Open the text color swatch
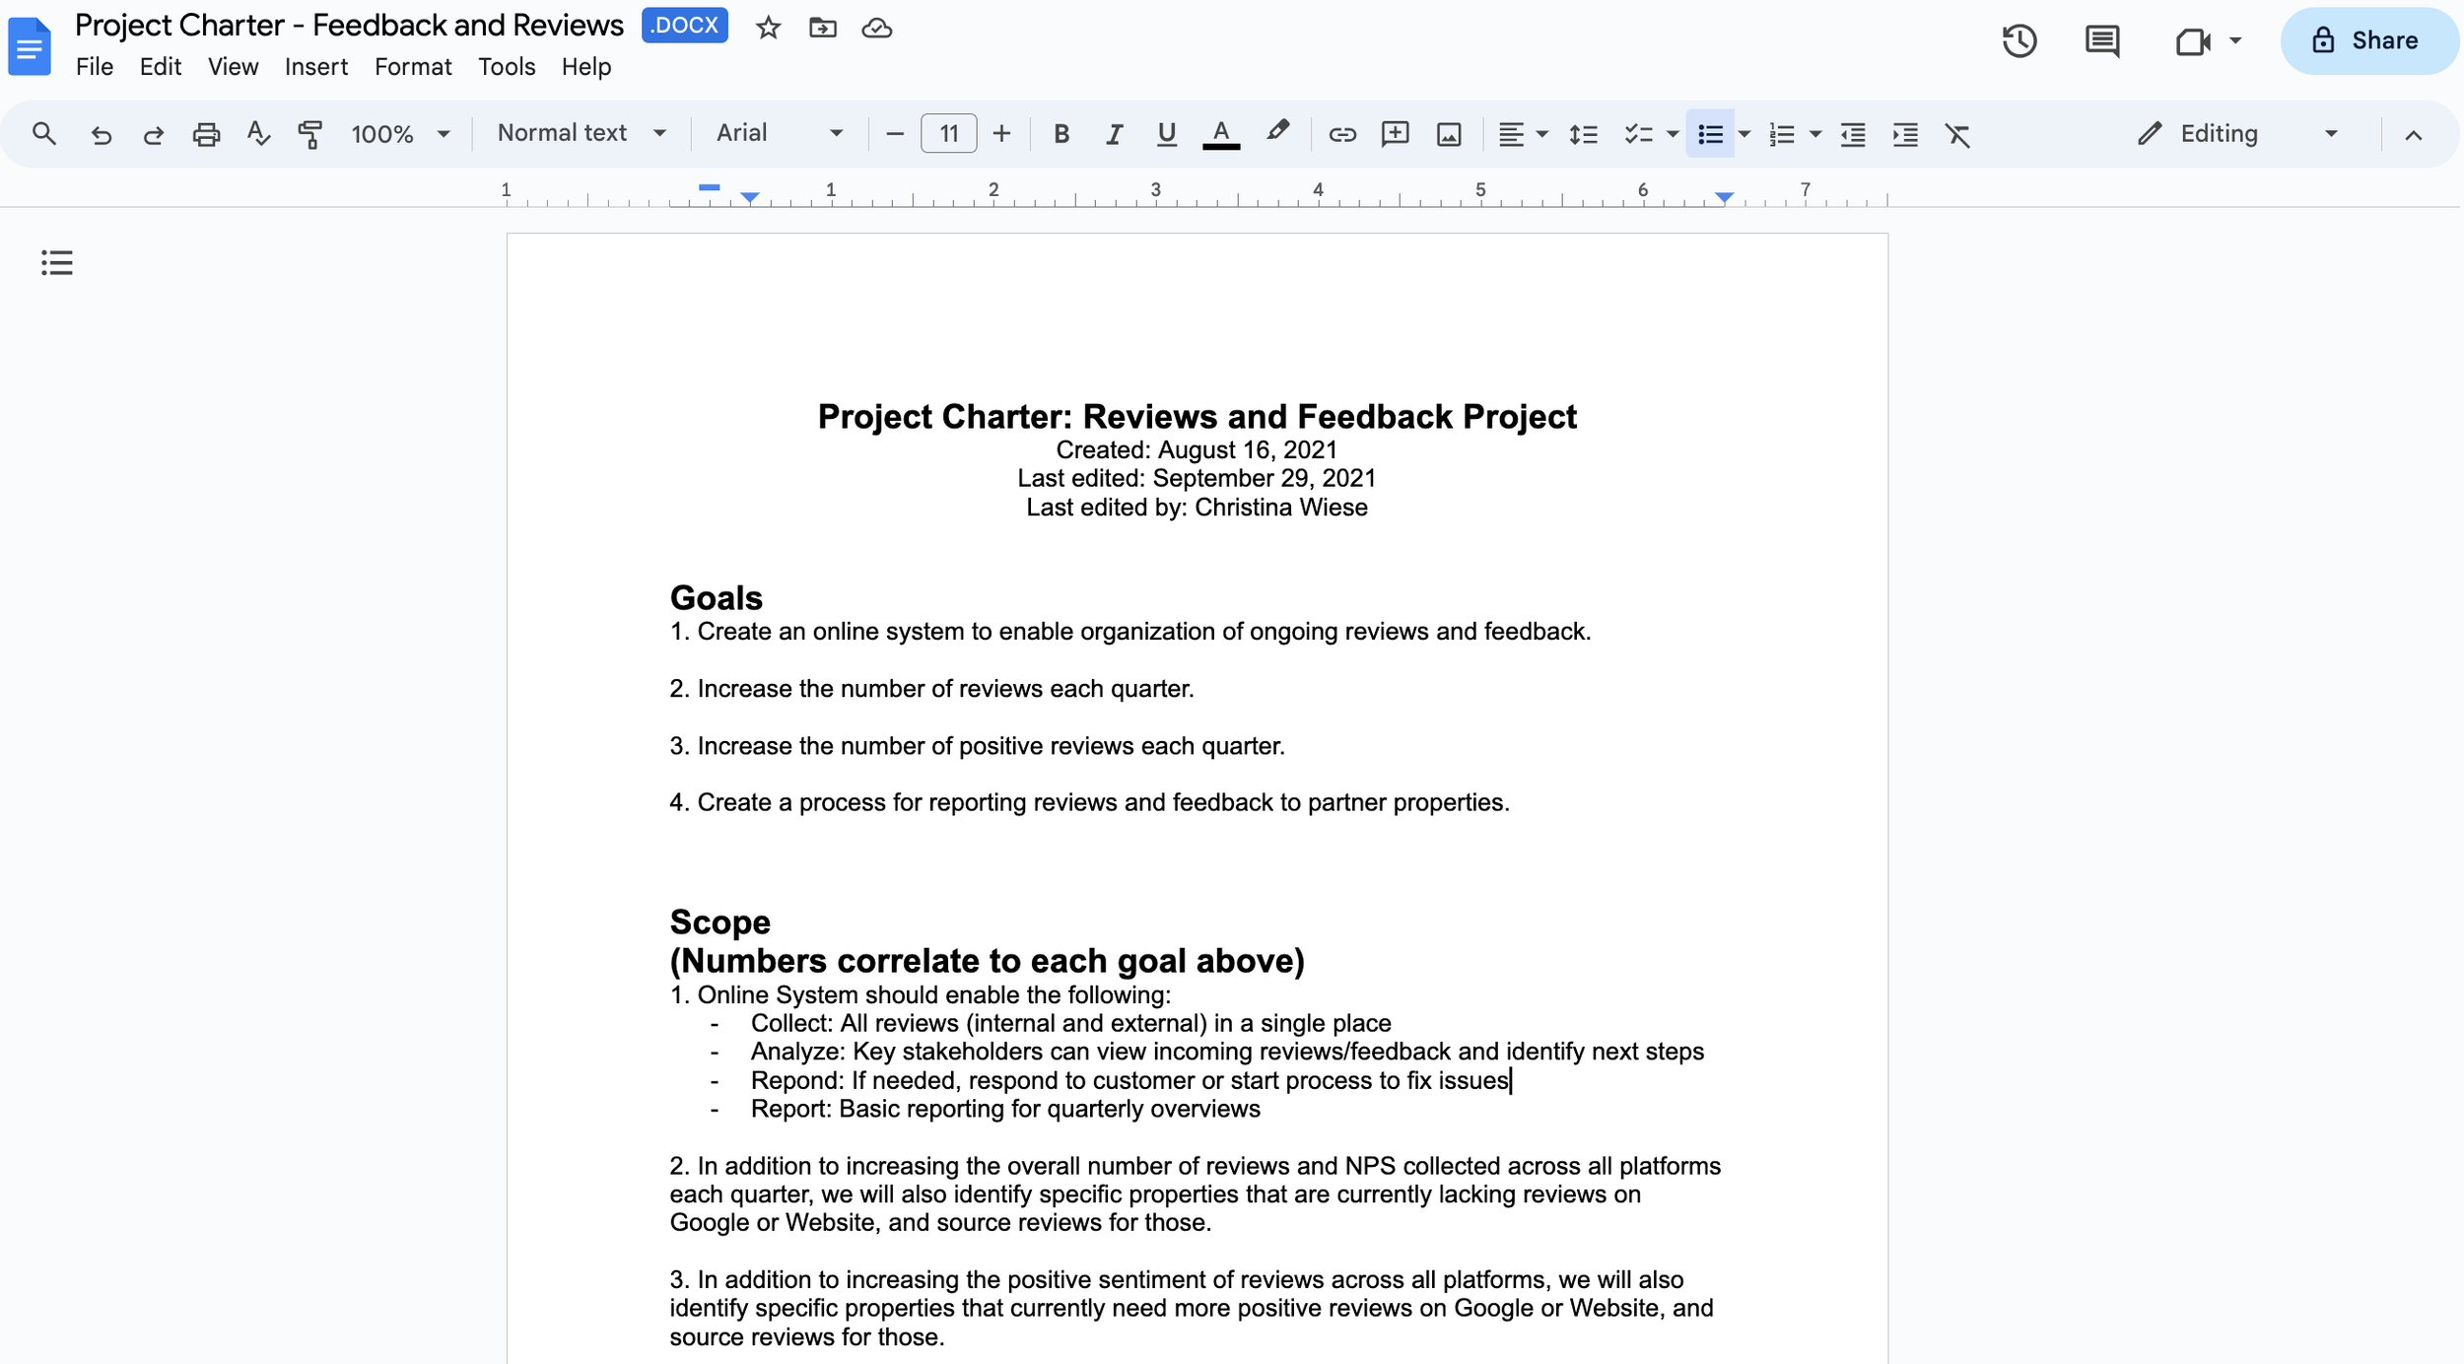The width and height of the screenshot is (2464, 1364). (x=1220, y=133)
